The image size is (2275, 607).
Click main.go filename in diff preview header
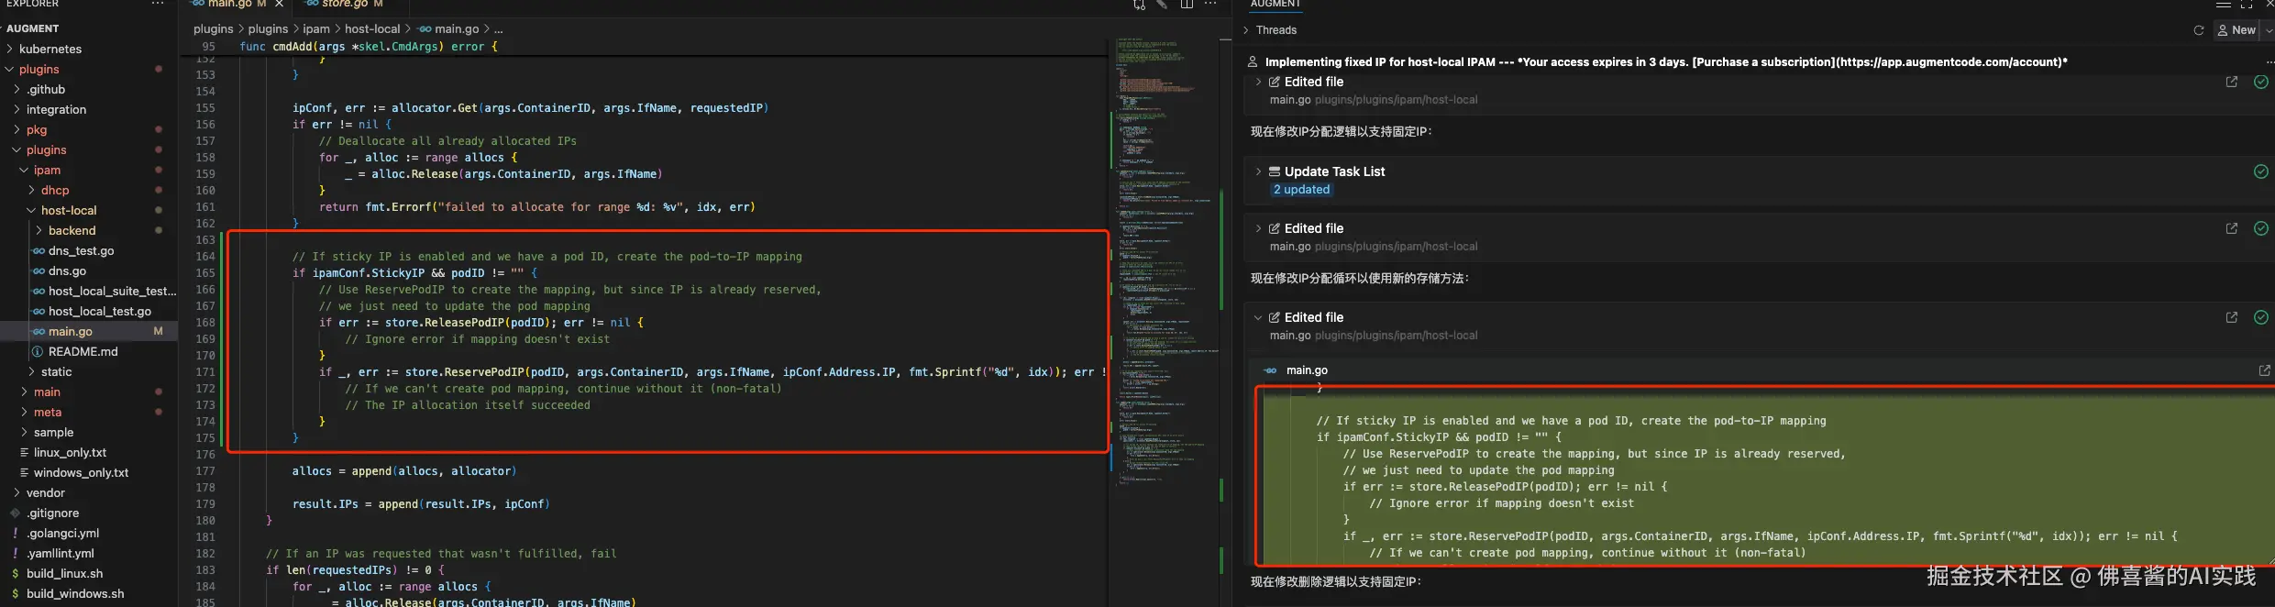tap(1307, 370)
